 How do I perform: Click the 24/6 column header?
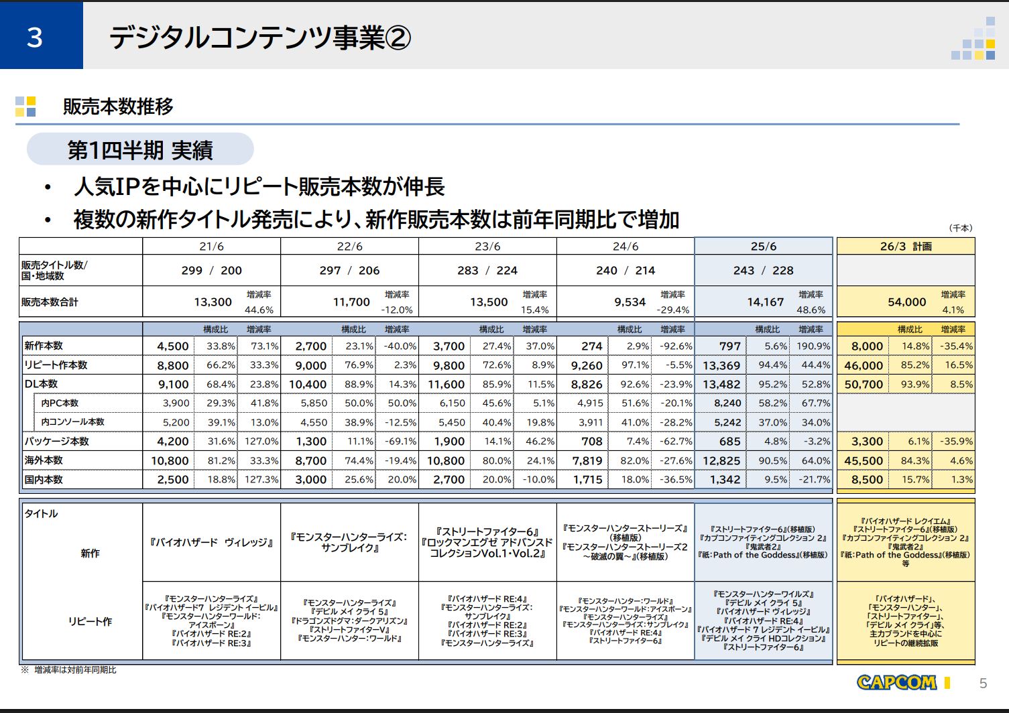[x=626, y=246]
